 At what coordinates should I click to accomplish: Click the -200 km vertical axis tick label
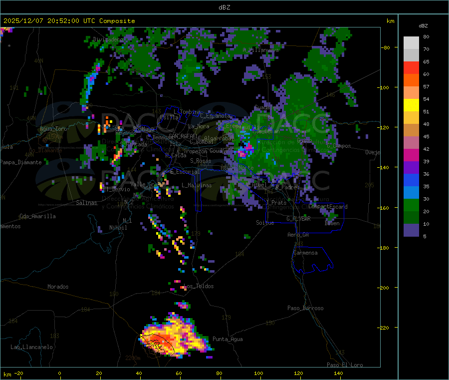tap(383, 288)
